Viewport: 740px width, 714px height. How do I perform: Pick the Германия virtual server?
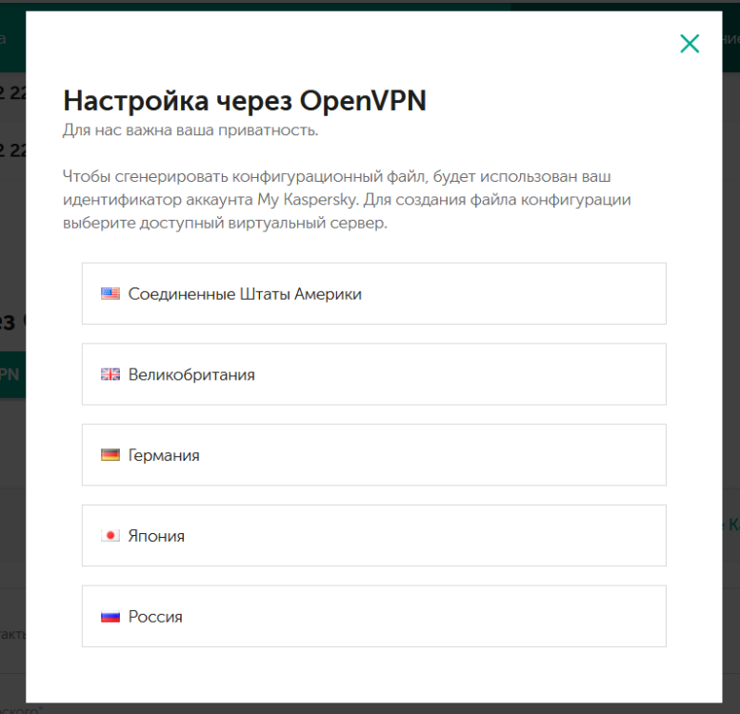click(373, 455)
